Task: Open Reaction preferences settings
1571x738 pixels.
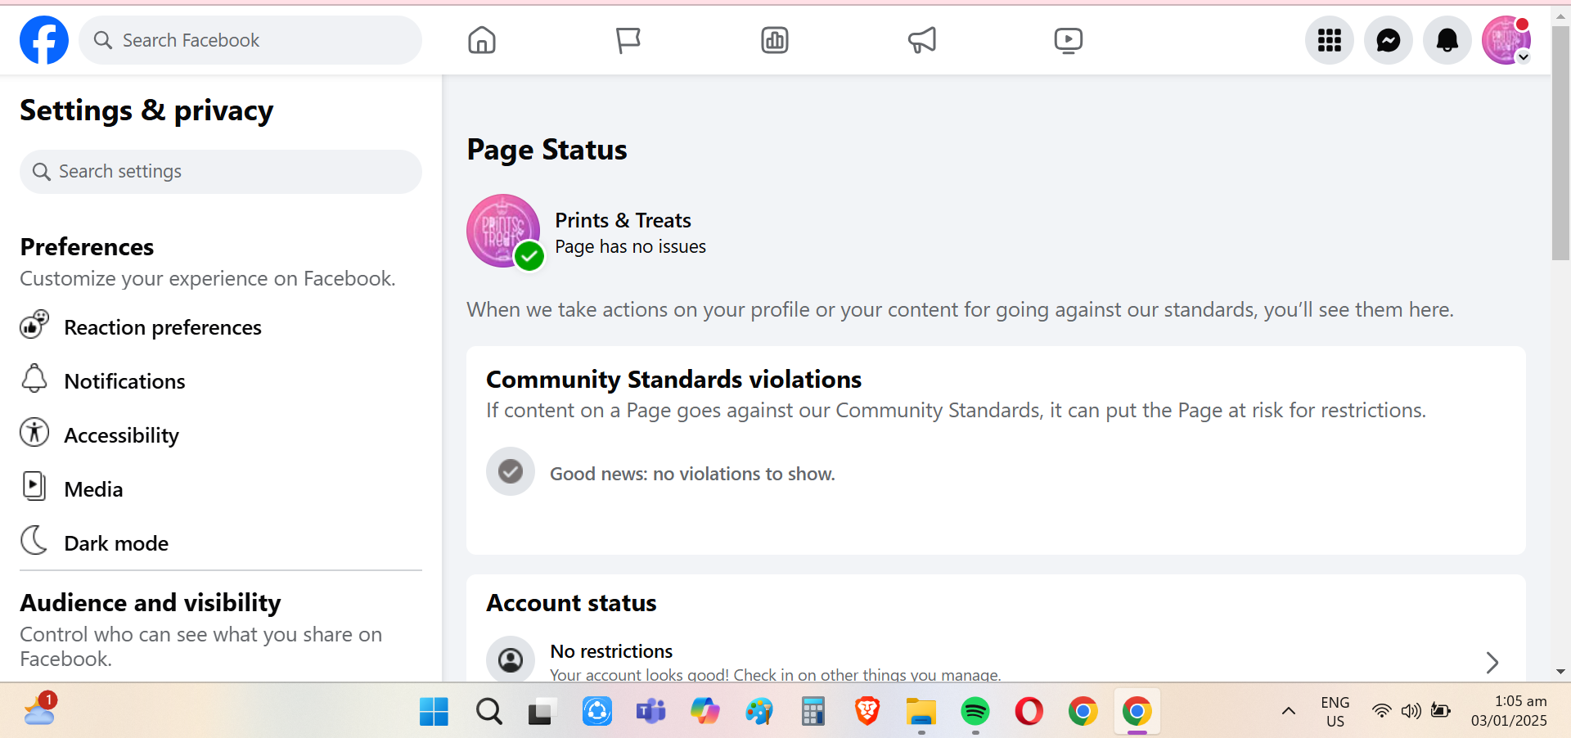Action: tap(162, 327)
